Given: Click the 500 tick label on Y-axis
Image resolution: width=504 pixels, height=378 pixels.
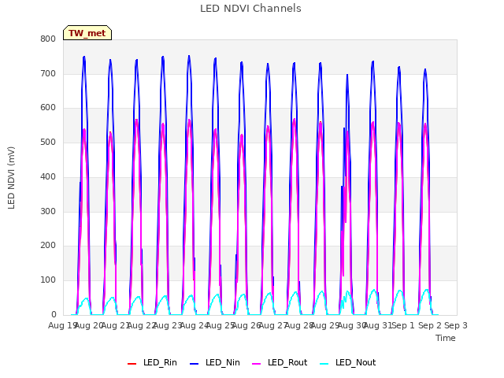Looking at the screenshot, I should pyautogui.click(x=48, y=142).
